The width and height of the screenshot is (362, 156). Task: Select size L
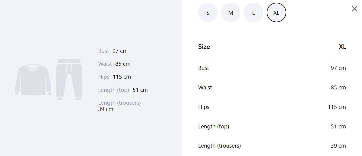point(253,13)
